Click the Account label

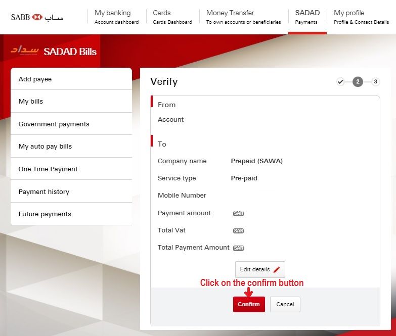coord(171,119)
